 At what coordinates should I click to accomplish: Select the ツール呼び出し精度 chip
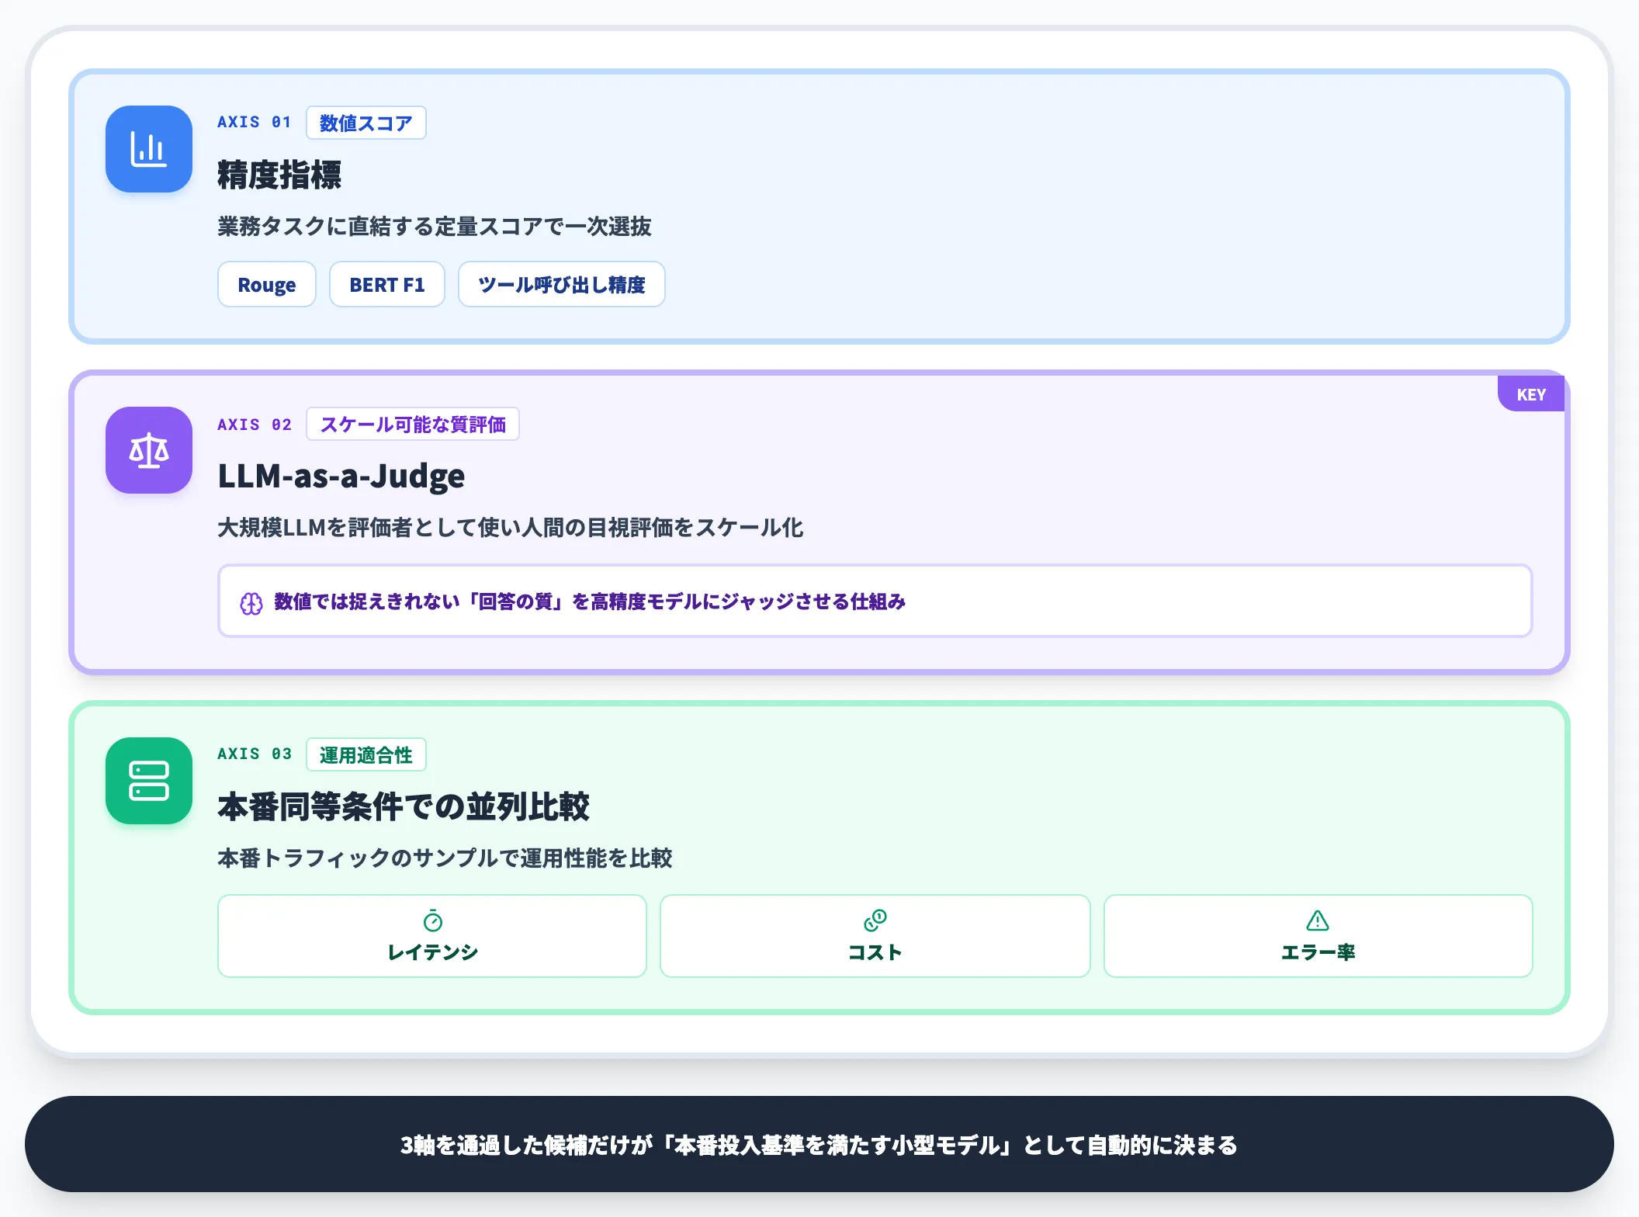[562, 285]
